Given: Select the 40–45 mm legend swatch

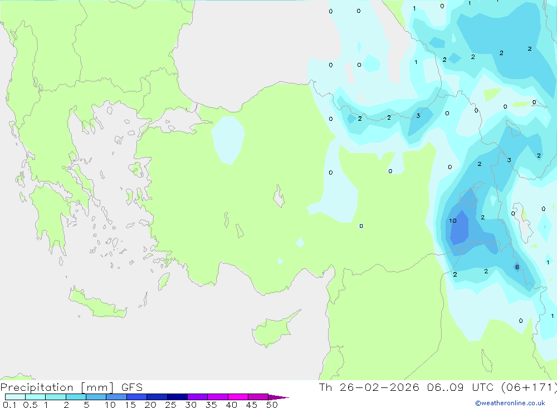Looking at the screenshot, I should [x=238, y=397].
